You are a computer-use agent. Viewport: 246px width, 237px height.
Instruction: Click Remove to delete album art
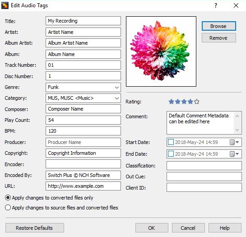(219, 38)
